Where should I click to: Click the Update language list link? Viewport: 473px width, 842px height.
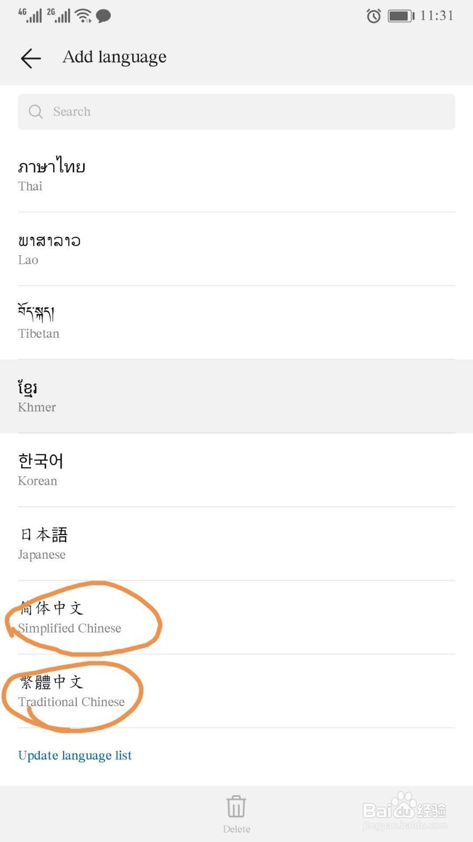[x=74, y=755]
